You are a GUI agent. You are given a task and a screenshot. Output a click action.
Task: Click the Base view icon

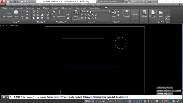click(x=161, y=14)
